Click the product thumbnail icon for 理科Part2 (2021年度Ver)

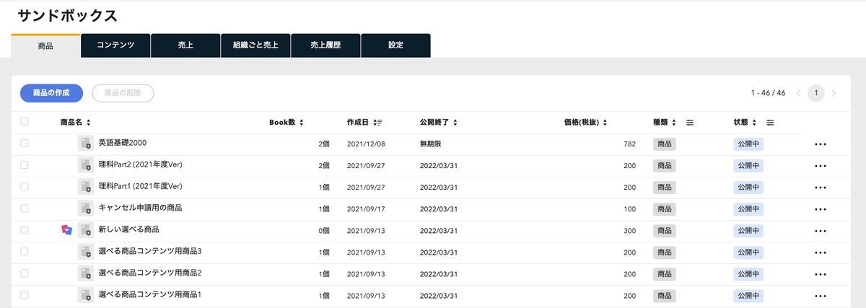click(x=86, y=165)
